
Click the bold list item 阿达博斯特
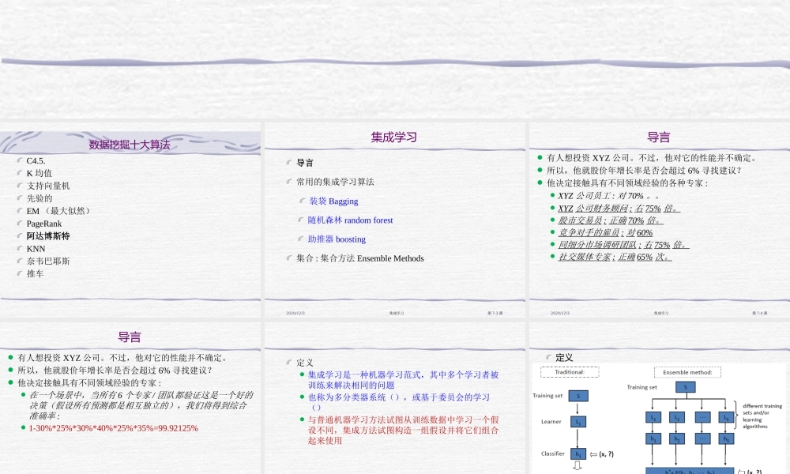click(48, 235)
